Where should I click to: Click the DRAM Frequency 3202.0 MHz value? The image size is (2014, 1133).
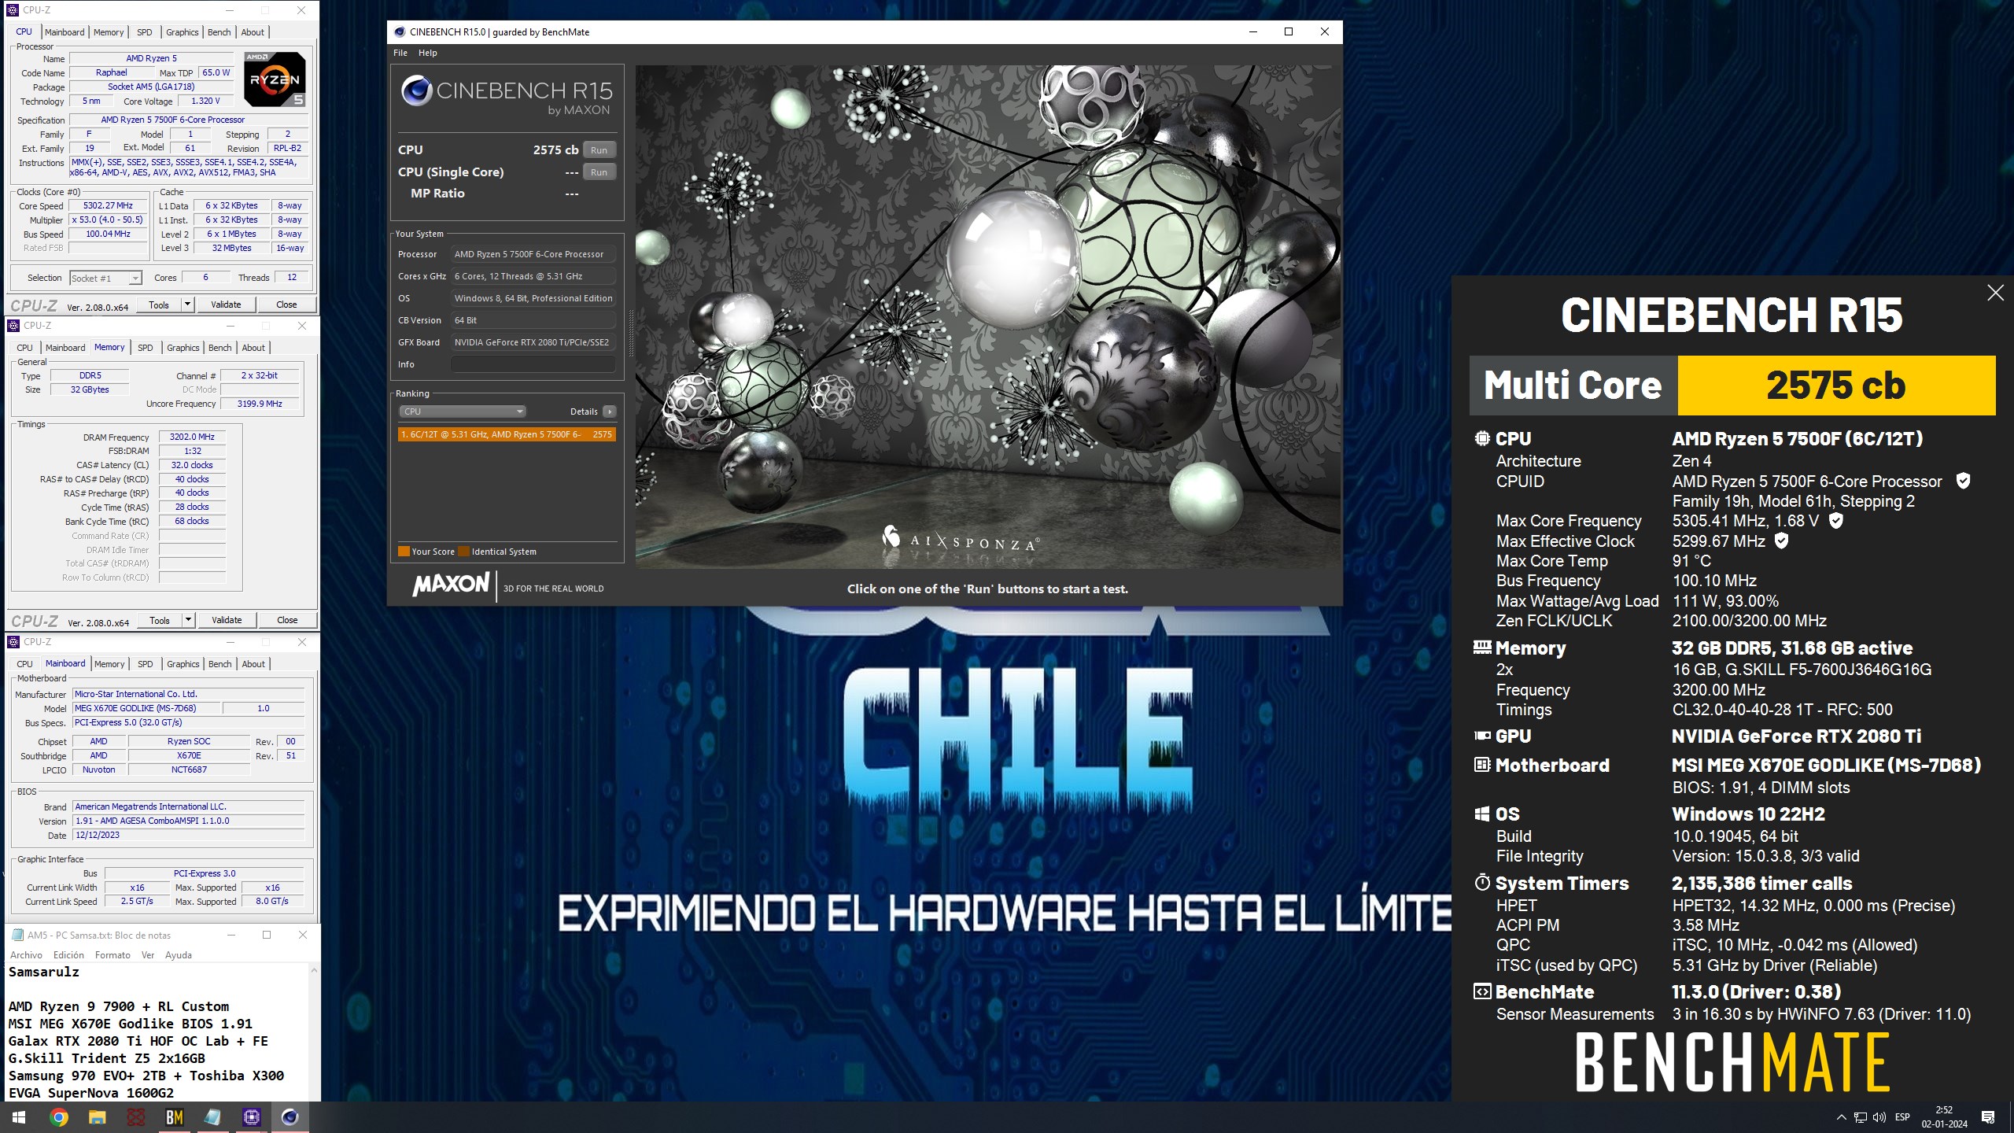tap(192, 437)
